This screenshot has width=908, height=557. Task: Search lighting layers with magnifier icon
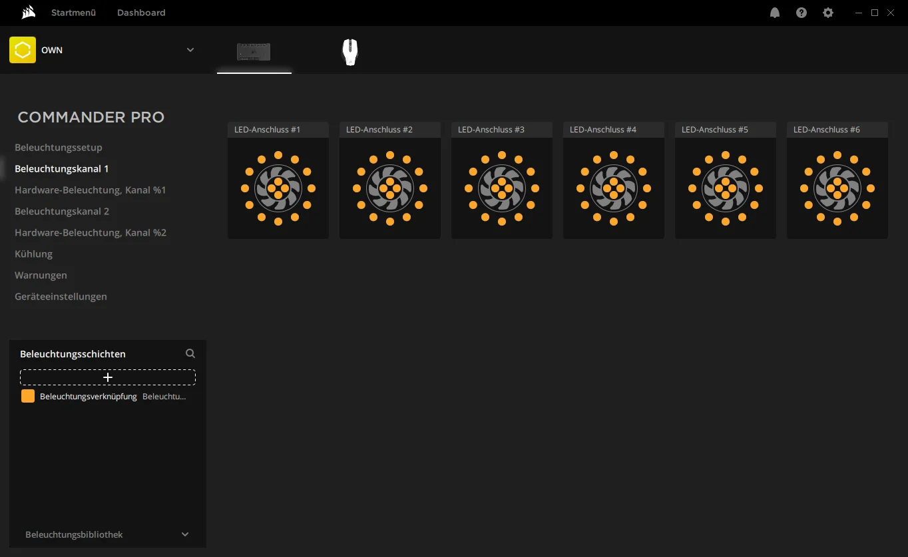coord(190,354)
